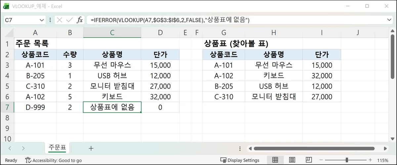Click cell A-101 in column A
Image resolution: width=397 pixels, height=165 pixels.
click(x=35, y=65)
